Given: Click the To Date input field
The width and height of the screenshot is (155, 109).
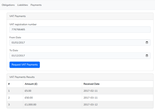Looking at the screenshot, I should tap(80, 56).
